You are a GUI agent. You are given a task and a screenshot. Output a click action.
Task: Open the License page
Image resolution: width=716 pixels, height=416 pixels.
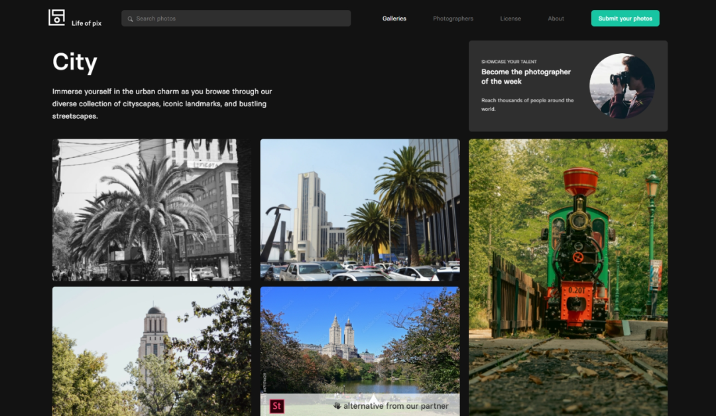coord(510,19)
